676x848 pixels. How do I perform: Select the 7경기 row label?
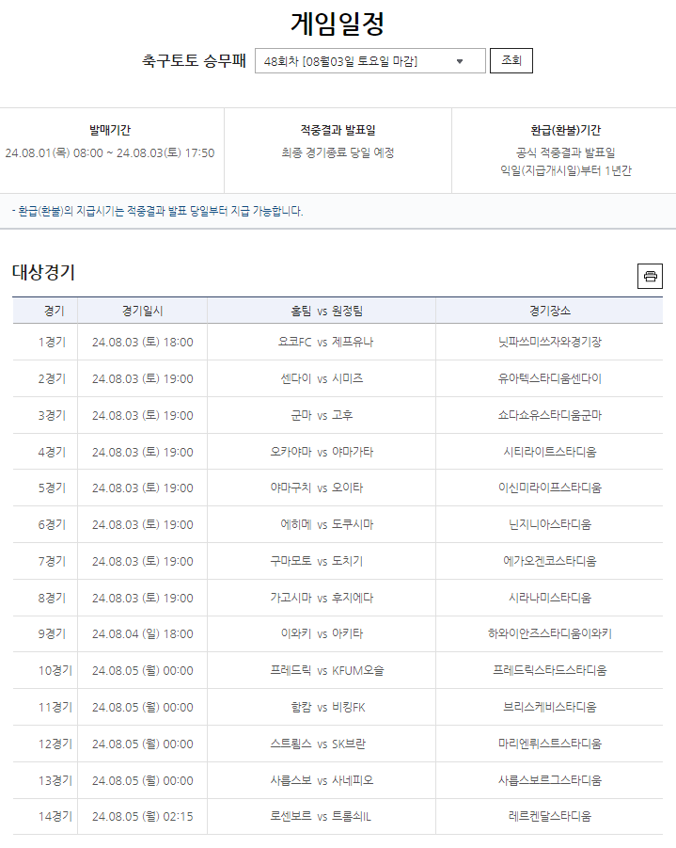[52, 562]
